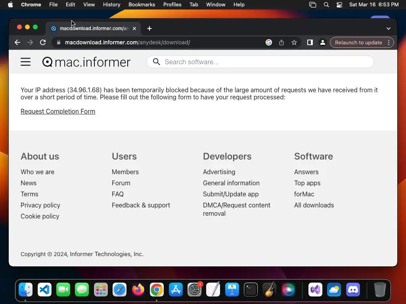The width and height of the screenshot is (406, 304).
Task: Open Discord from the dock
Action: 353,289
